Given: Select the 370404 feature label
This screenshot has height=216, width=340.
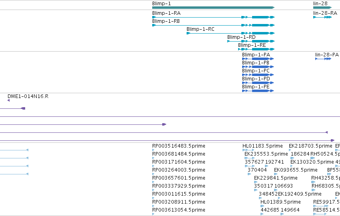Looking at the screenshot, I should pos(257,170).
